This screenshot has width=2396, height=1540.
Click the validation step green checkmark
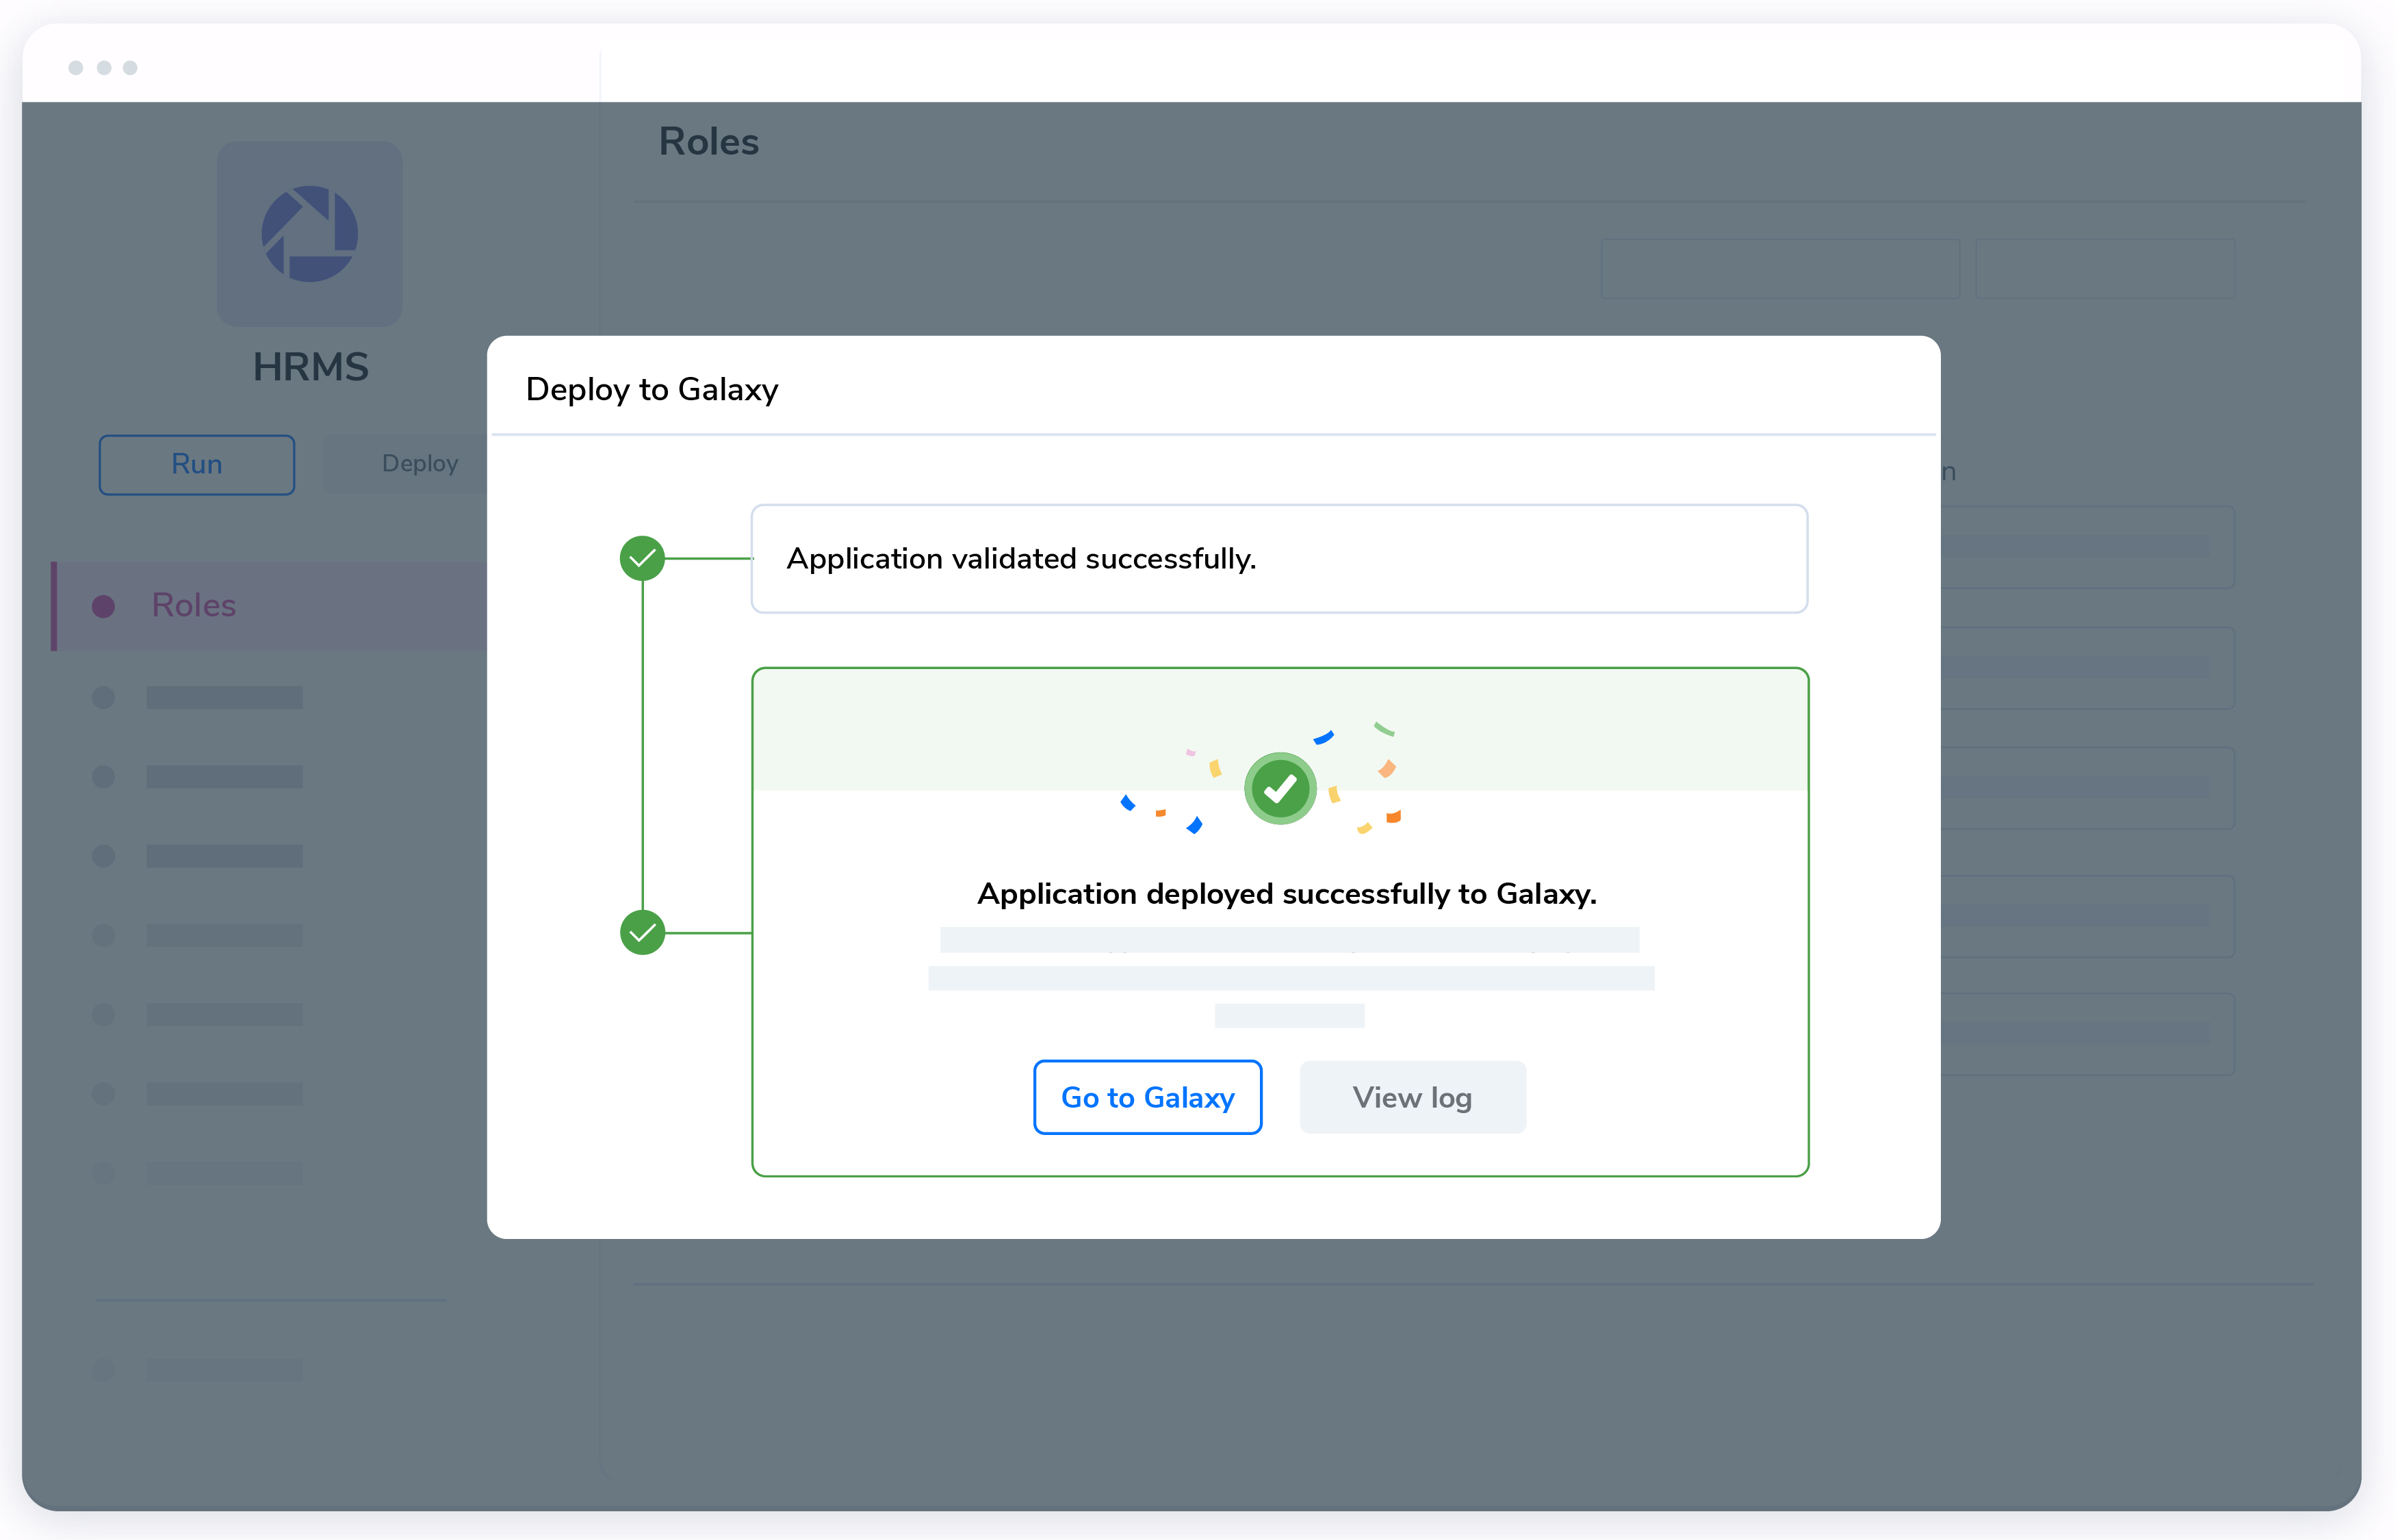tap(642, 558)
